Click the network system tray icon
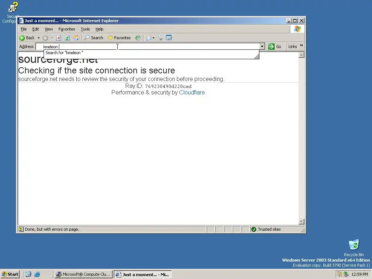Screen dimensions: 372x279 click(346, 274)
